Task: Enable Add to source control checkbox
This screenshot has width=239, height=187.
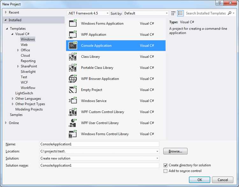Action: (165, 171)
